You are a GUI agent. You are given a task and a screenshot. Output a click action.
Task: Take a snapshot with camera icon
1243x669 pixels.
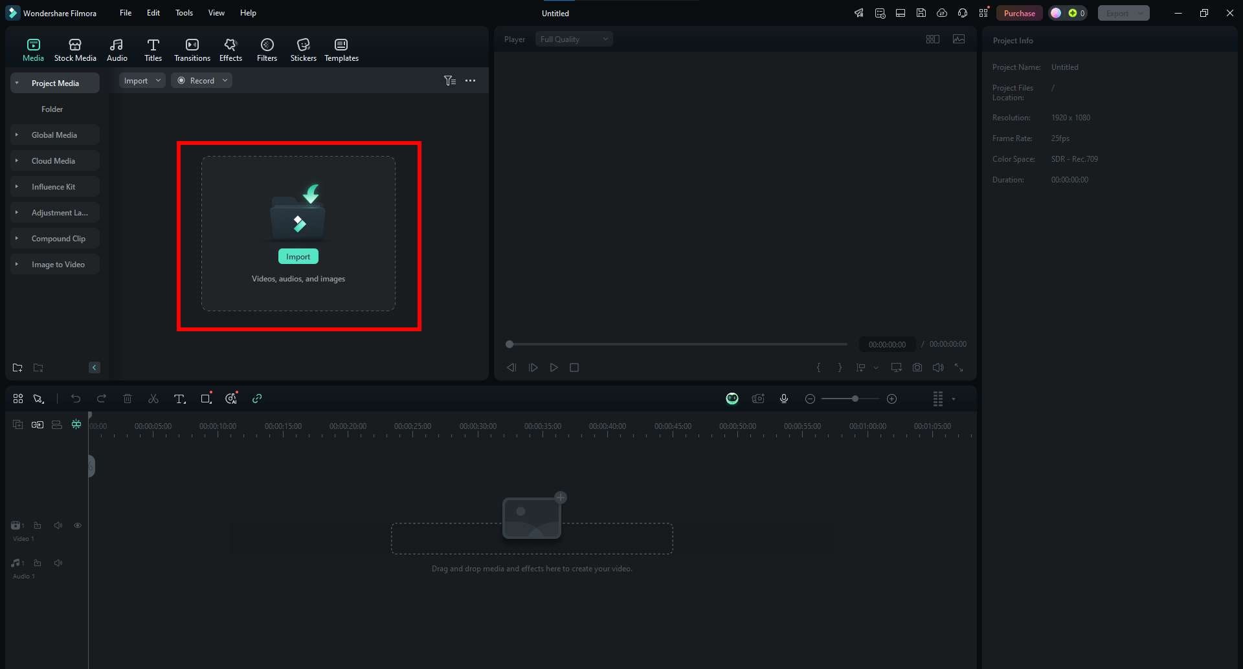click(x=917, y=367)
